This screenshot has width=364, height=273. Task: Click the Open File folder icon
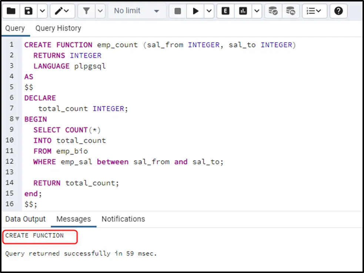[x=11, y=11]
